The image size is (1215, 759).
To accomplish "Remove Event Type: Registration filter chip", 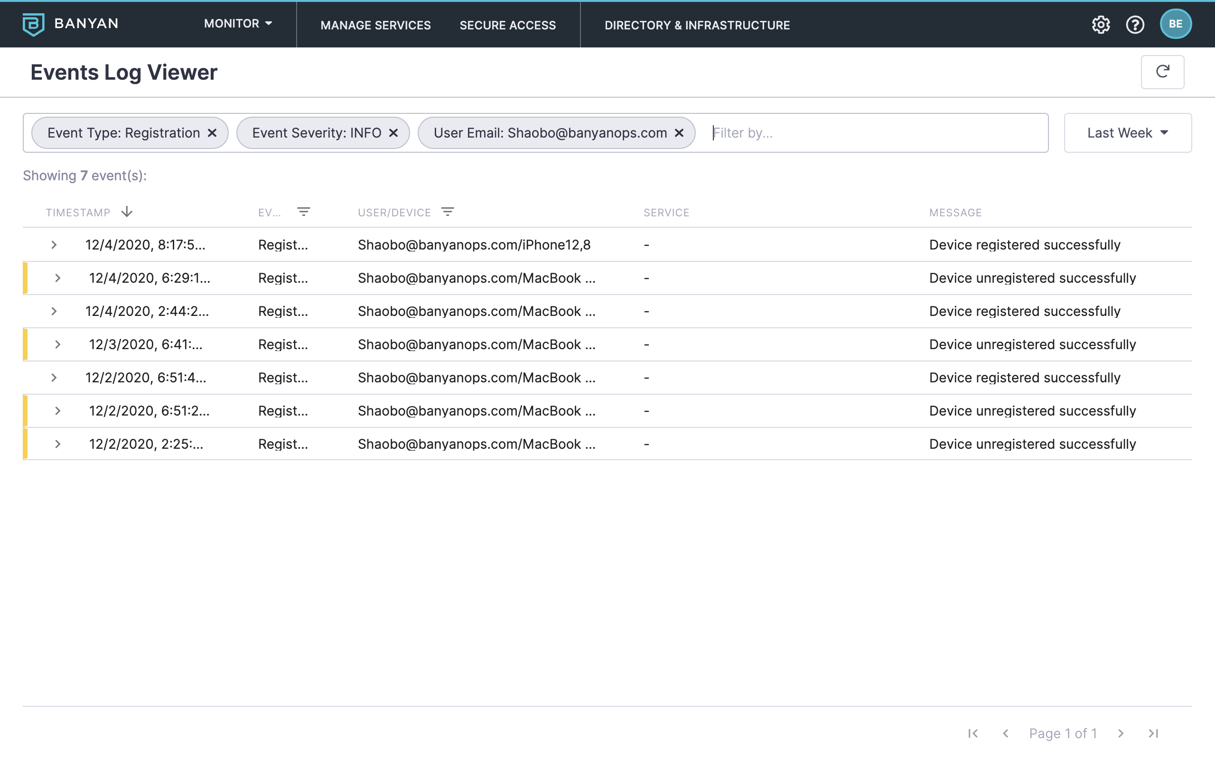I will [x=212, y=133].
